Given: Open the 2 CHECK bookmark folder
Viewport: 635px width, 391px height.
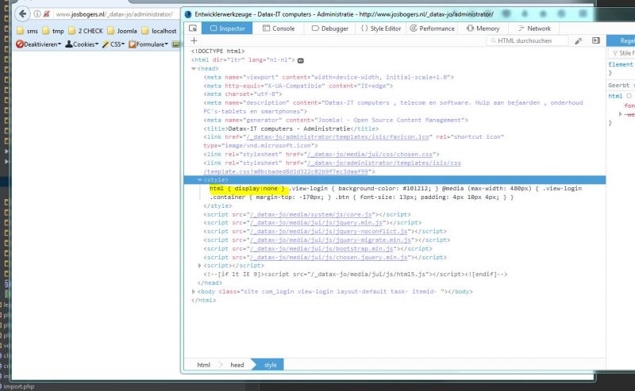Looking at the screenshot, I should [86, 31].
